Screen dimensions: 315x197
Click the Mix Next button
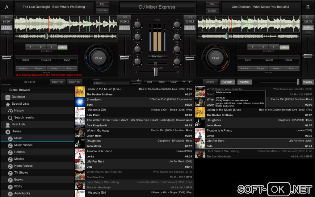(157, 57)
